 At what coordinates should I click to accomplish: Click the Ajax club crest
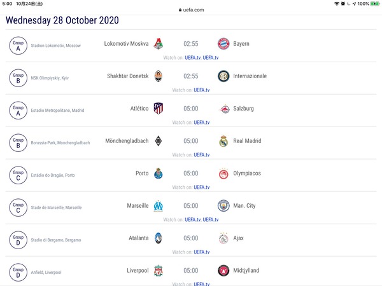coord(223,238)
